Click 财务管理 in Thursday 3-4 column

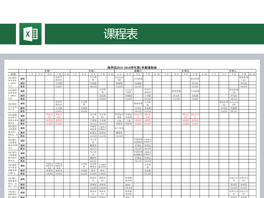(x=176, y=91)
